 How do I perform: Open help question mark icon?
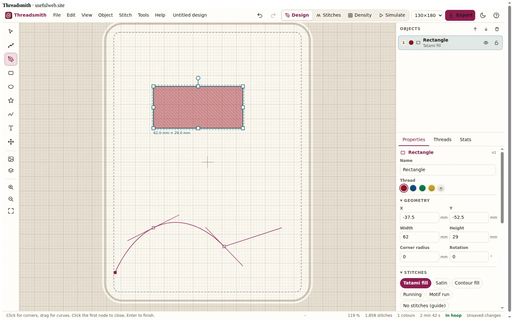496,15
